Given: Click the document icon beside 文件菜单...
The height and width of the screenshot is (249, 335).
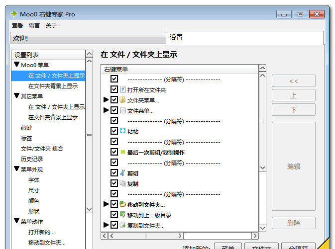Looking at the screenshot, I should pyautogui.click(x=122, y=110).
